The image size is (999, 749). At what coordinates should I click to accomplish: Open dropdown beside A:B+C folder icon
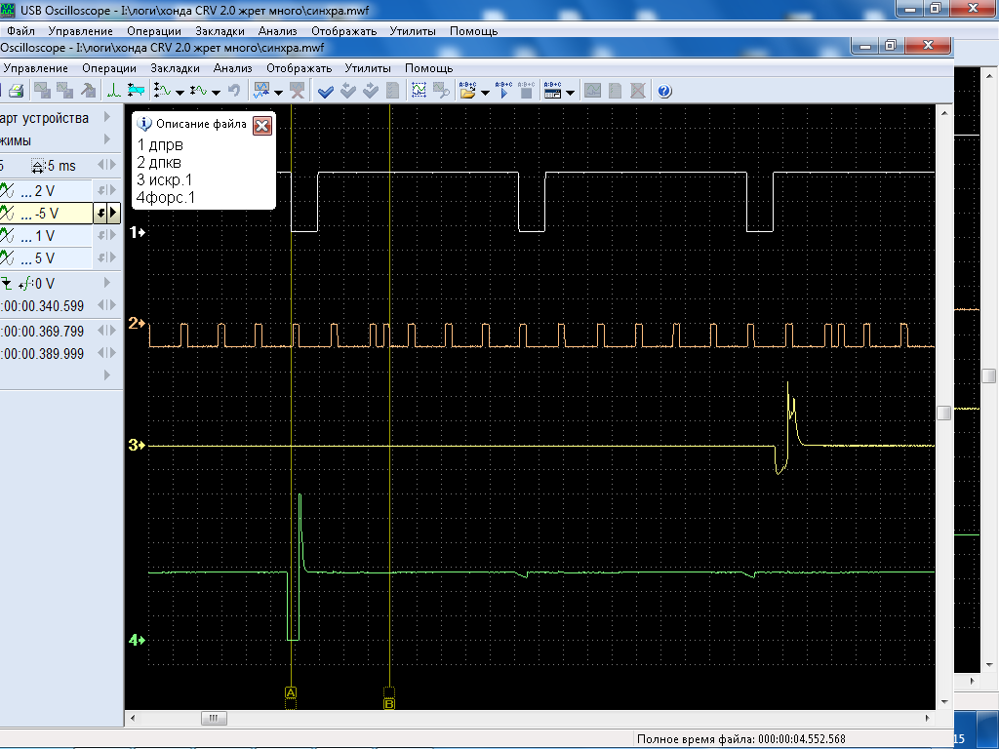pos(486,93)
